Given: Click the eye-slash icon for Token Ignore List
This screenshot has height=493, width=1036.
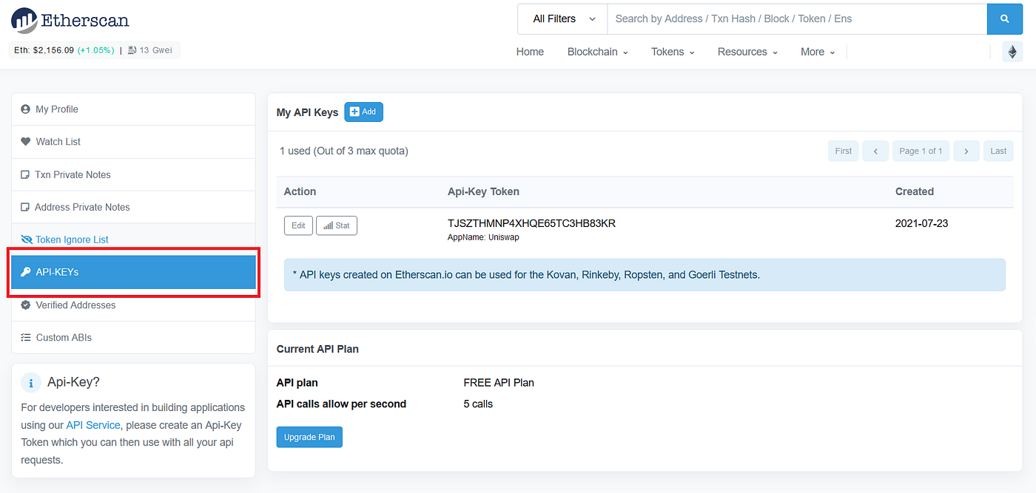Looking at the screenshot, I should [x=26, y=239].
